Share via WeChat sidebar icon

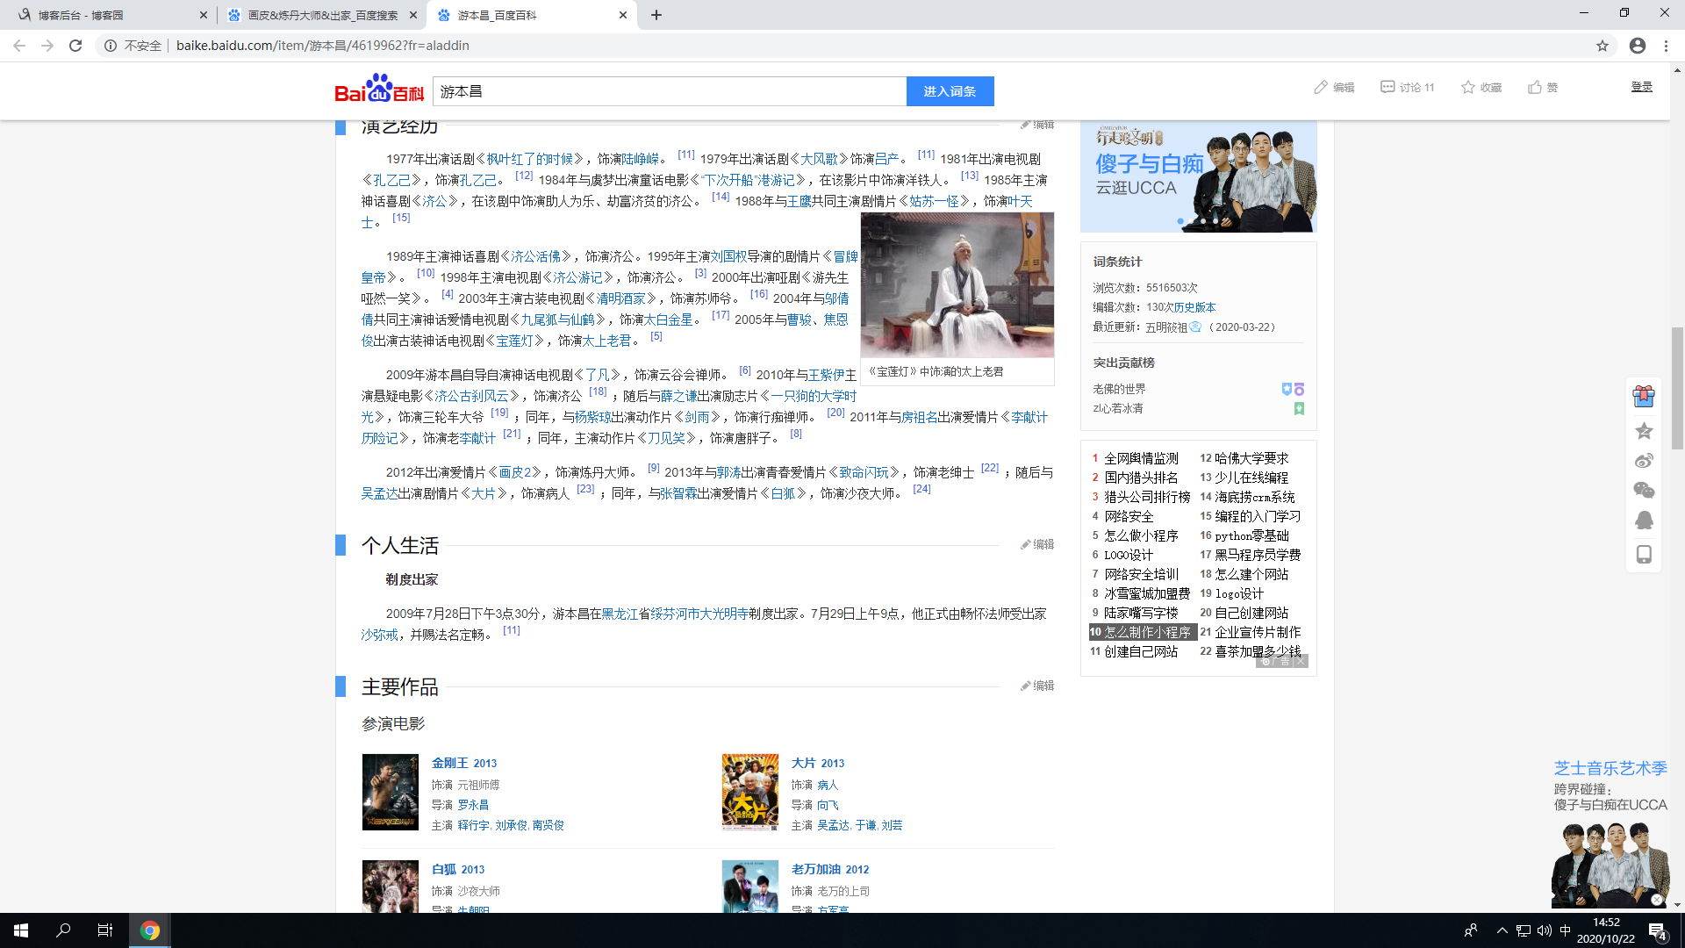coord(1644,491)
